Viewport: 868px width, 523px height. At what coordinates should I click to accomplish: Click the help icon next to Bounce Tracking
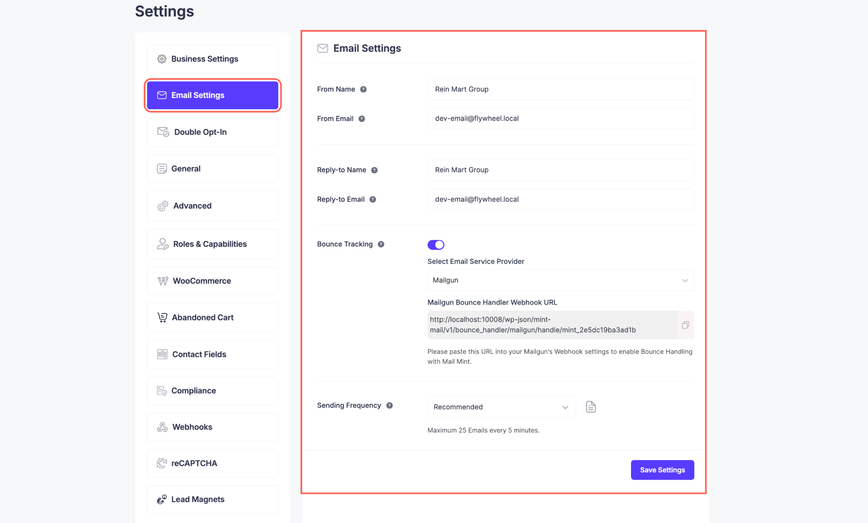[381, 244]
